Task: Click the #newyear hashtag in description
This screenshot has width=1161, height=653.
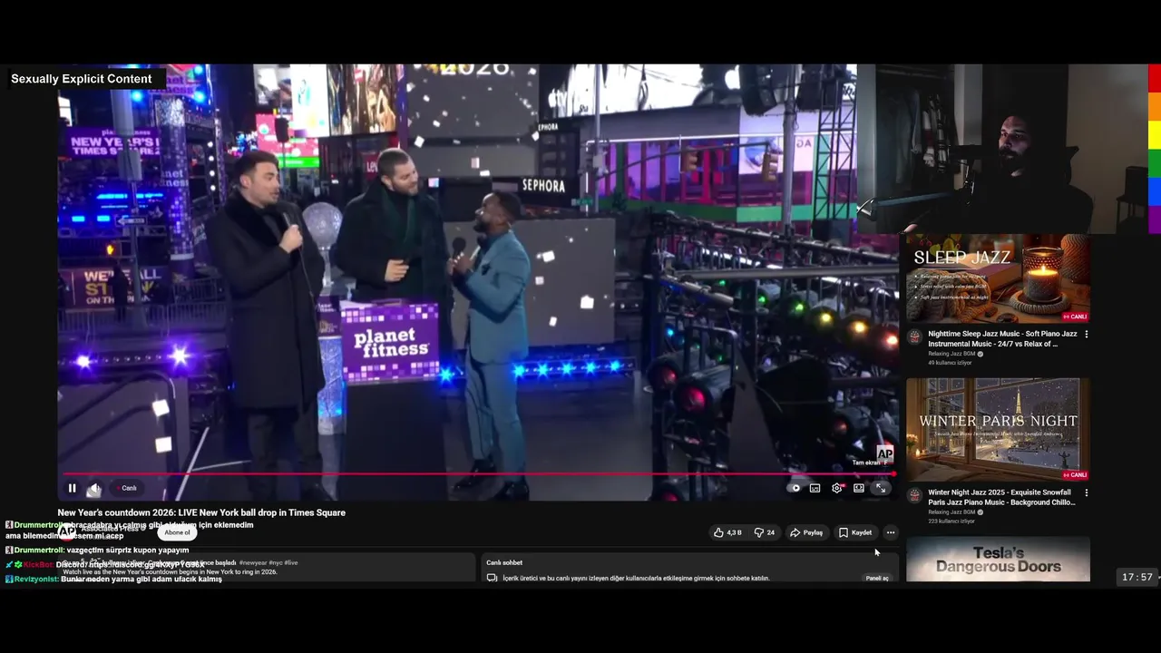Action: (x=253, y=562)
